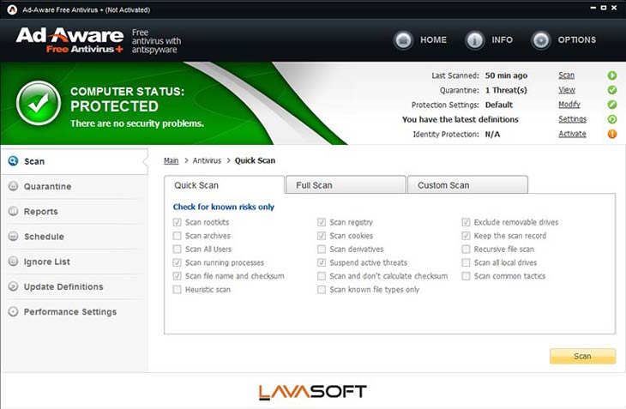Select the Quick Scan tab
This screenshot has width=626, height=409.
click(x=224, y=185)
